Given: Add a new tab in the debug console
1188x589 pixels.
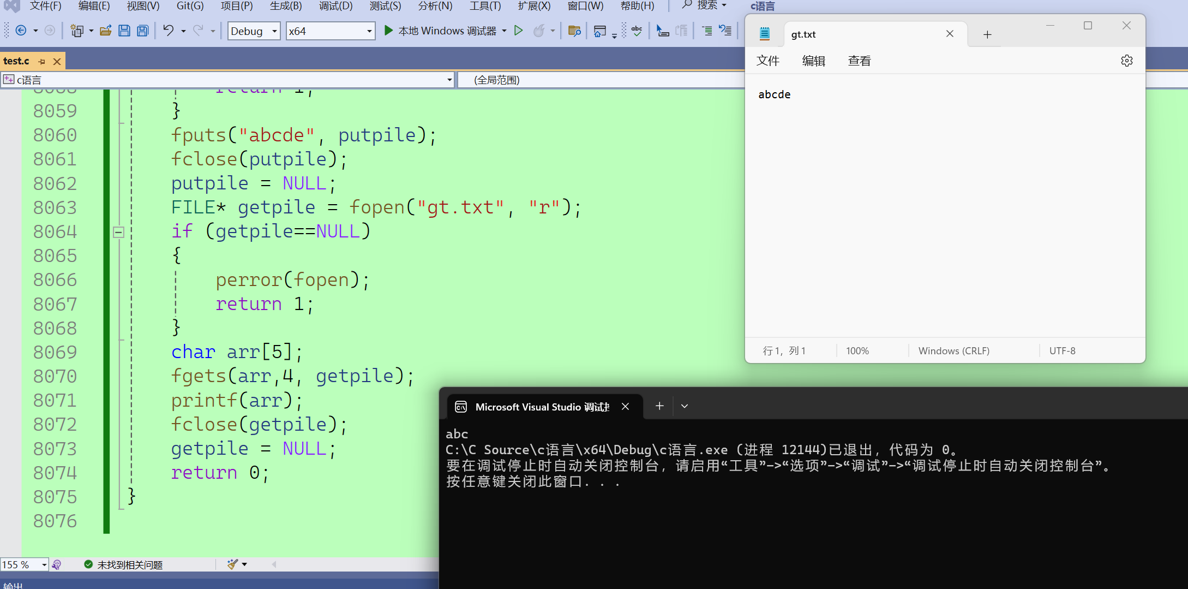Looking at the screenshot, I should 659,406.
